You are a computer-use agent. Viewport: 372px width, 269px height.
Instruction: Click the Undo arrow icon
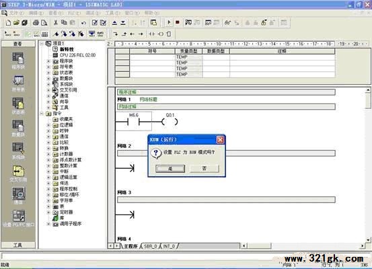[83, 23]
